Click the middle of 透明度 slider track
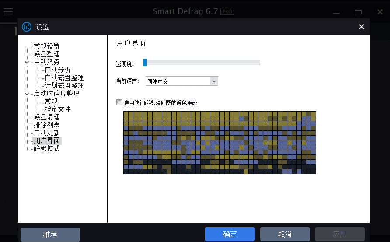 [202, 63]
